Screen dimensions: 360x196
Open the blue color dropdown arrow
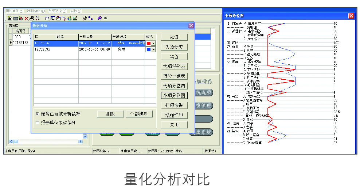pos(154,49)
